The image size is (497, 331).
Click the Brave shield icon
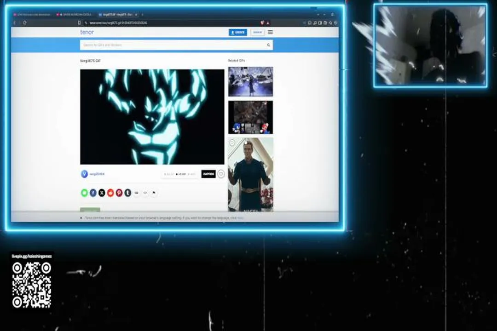[262, 23]
